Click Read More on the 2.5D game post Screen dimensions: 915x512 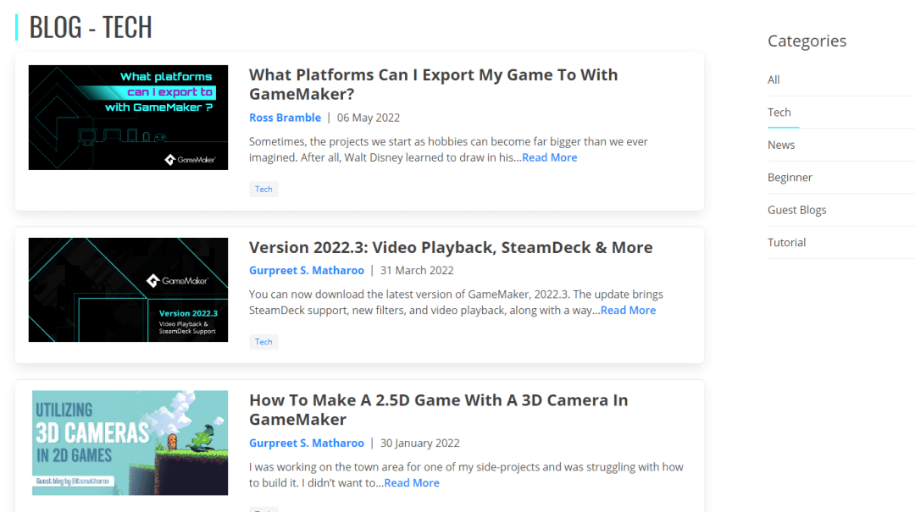(412, 483)
